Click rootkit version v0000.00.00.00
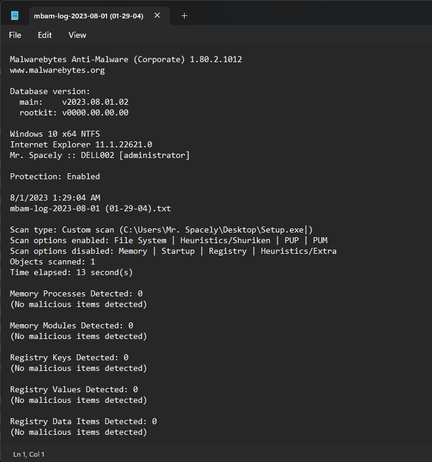 95,112
